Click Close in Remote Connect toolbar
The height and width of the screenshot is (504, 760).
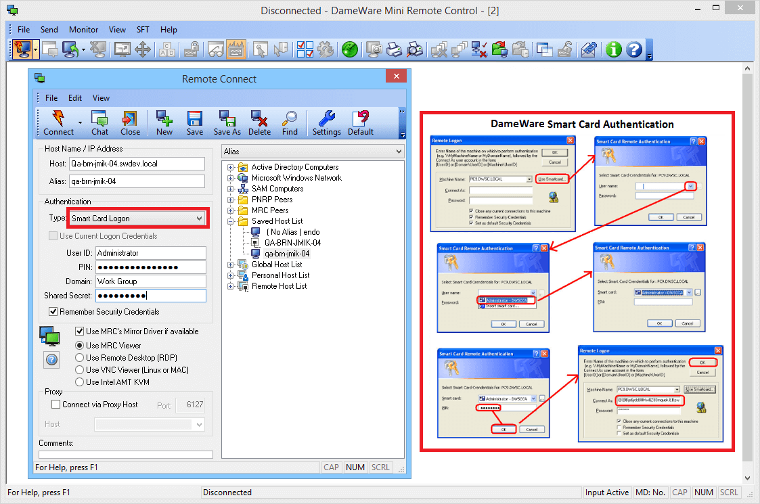130,123
